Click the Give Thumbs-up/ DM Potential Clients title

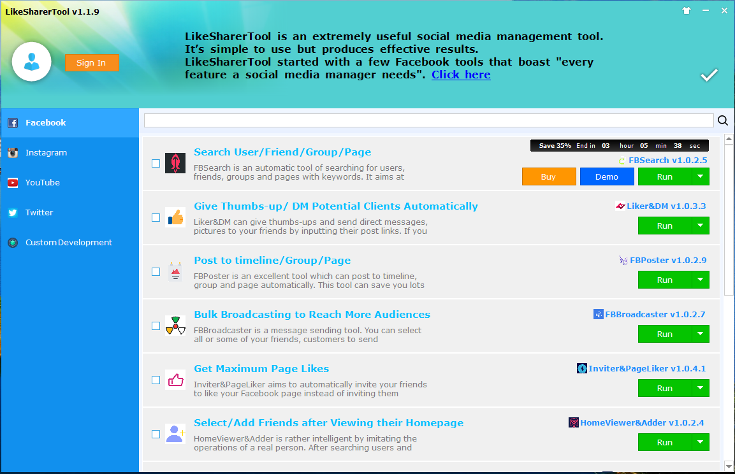335,206
